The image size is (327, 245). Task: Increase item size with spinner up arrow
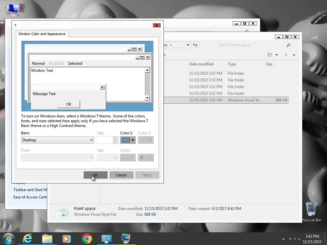(115, 138)
